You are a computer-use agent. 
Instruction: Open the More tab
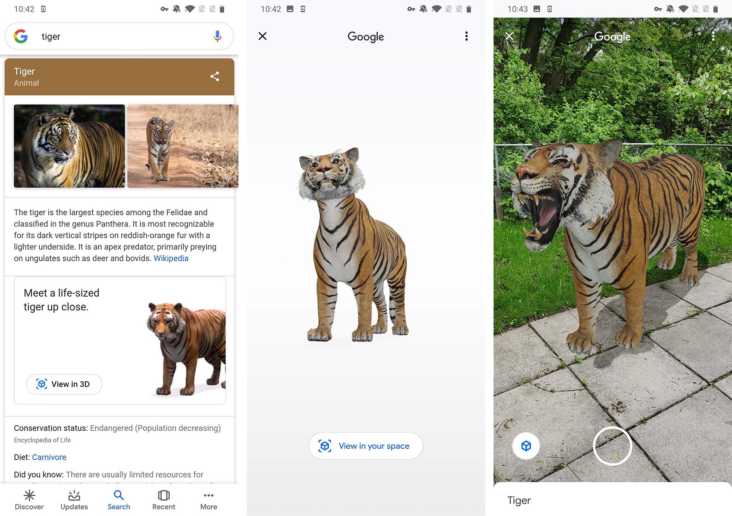click(208, 500)
